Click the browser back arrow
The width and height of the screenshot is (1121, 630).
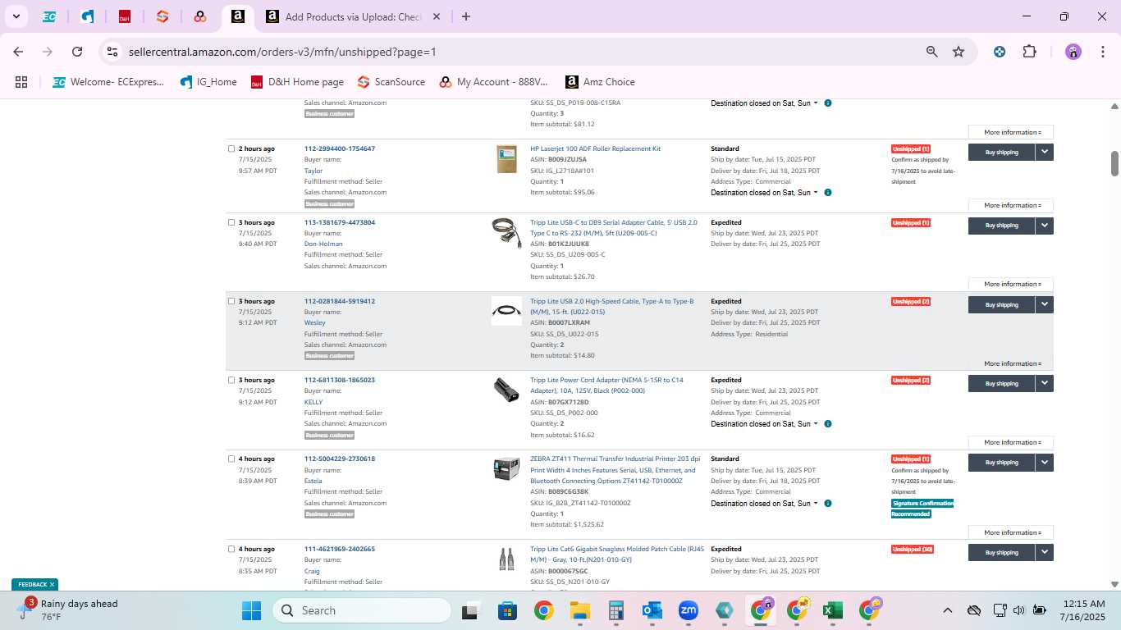click(x=19, y=52)
